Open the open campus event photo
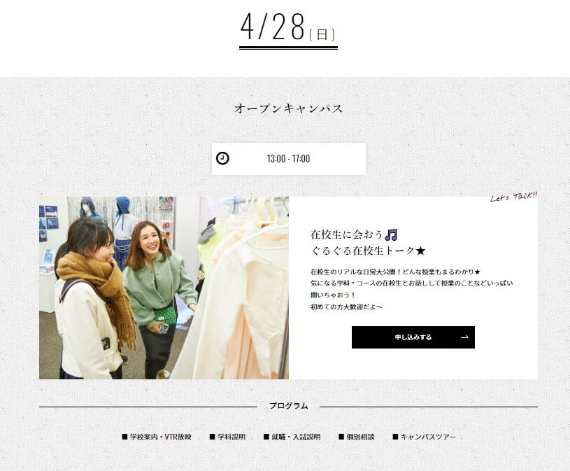Screen dimensions: 570x471 (164, 288)
